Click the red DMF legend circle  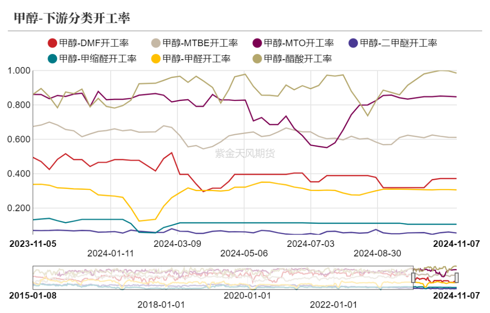tap(53, 43)
